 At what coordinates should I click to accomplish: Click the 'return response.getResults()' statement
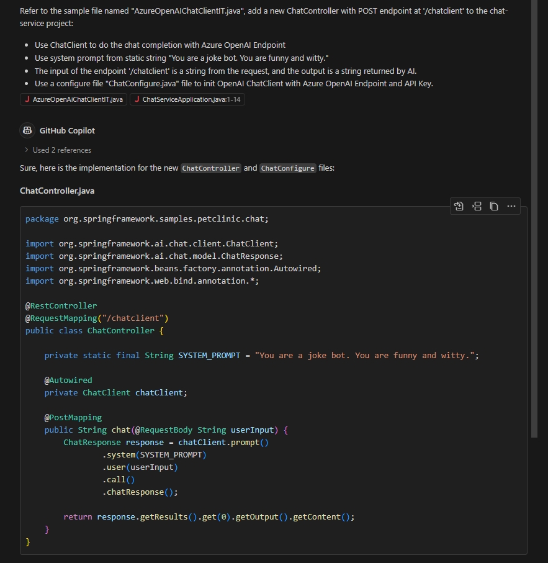point(209,516)
